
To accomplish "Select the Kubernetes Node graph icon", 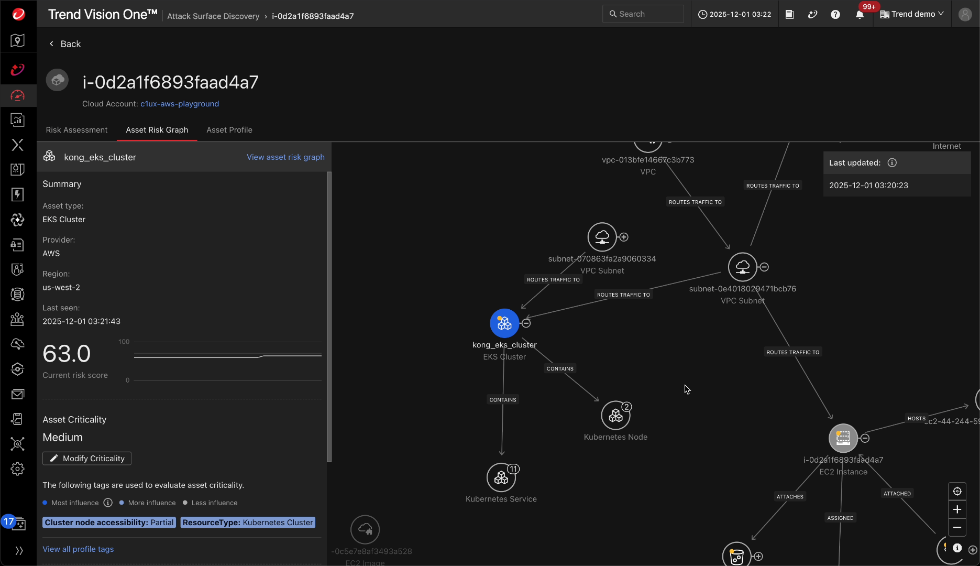I will coord(615,416).
